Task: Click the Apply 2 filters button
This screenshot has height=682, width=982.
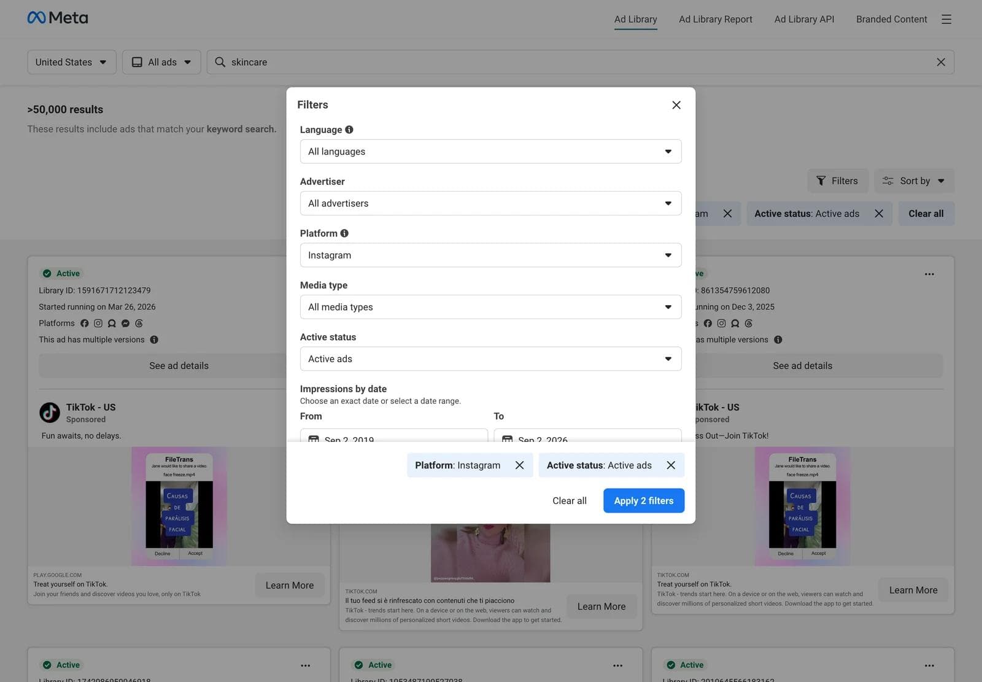Action: [644, 501]
